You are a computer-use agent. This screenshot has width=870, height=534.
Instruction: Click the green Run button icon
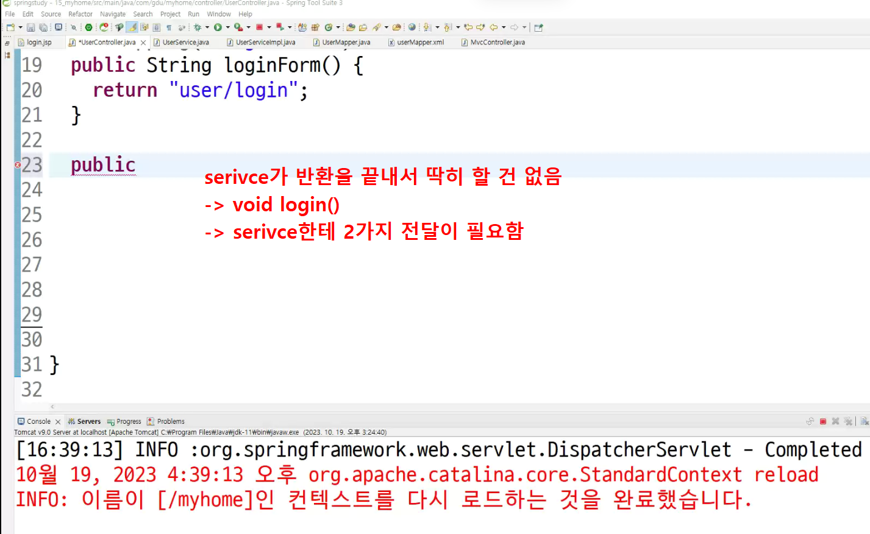click(218, 27)
